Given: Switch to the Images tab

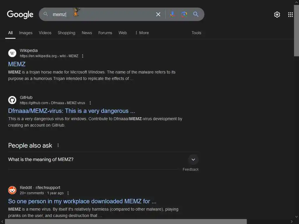Looking at the screenshot, I should (26, 33).
